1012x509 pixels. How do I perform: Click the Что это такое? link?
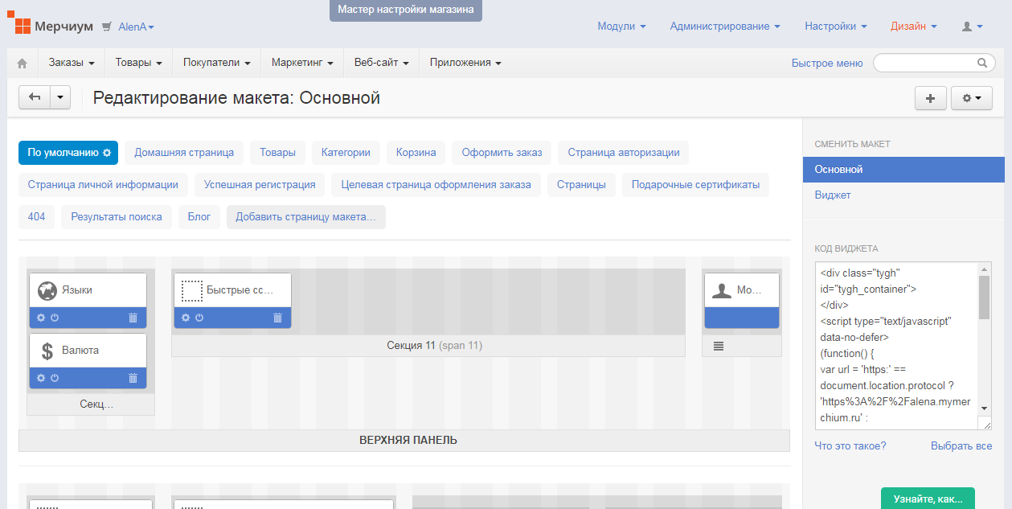point(850,445)
